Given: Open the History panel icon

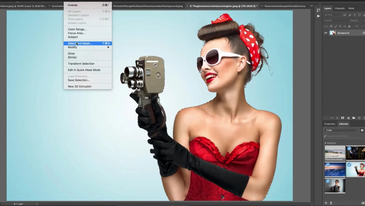Looking at the screenshot, I should 318,10.
